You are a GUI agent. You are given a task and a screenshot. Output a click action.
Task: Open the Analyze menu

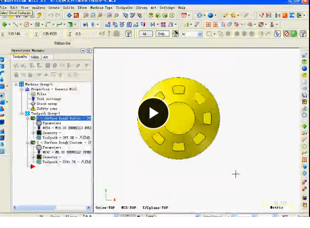[x=38, y=8]
